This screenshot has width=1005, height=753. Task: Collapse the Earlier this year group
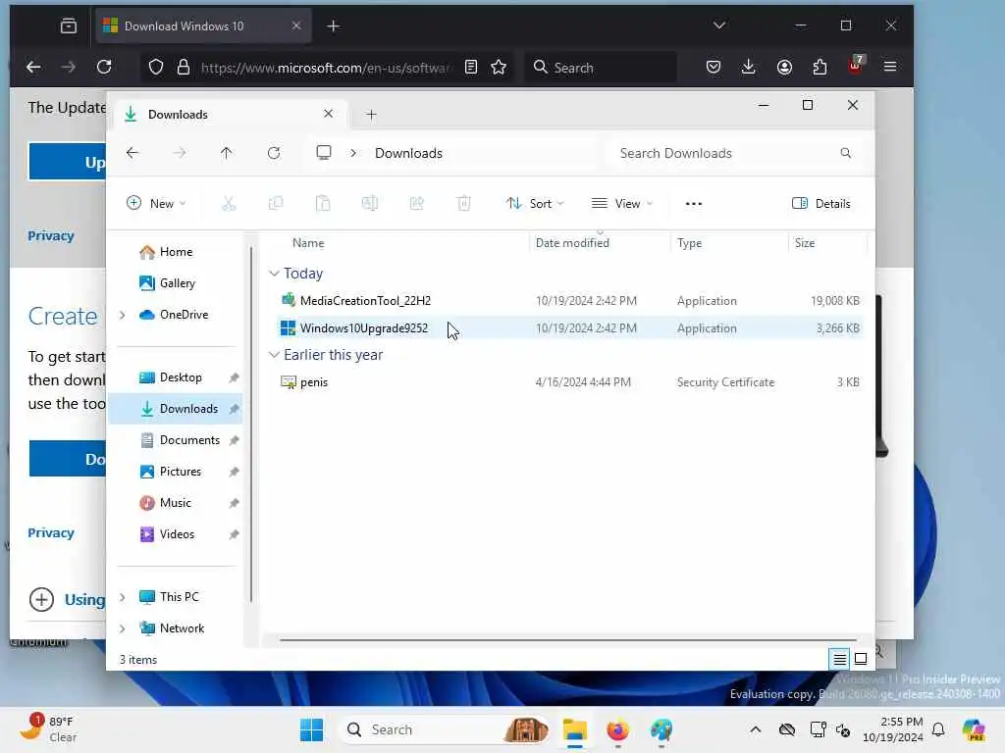pos(274,355)
